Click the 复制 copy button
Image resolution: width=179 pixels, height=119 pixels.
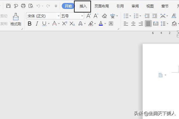pyautogui.click(x=4, y=24)
